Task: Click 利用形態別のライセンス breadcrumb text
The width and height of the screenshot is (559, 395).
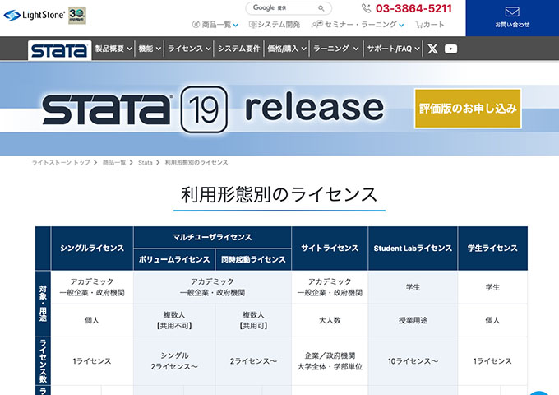Action: click(x=196, y=163)
